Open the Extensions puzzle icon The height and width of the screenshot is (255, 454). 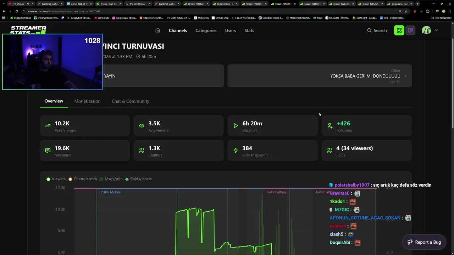coord(427,11)
